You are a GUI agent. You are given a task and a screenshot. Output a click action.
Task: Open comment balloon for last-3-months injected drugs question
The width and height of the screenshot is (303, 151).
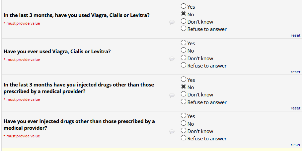click(172, 95)
